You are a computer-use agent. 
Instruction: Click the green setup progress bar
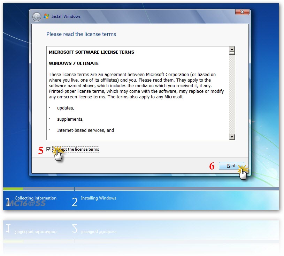pyautogui.click(x=13, y=189)
